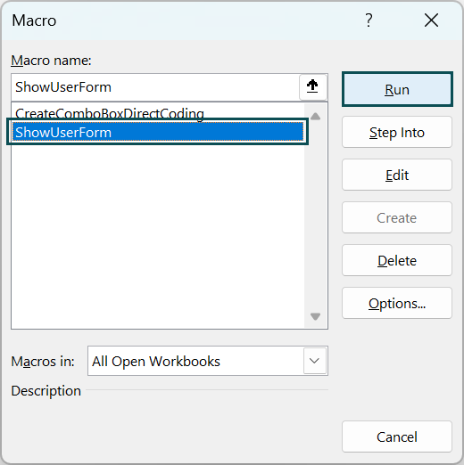
Task: Cancel the Macro dialog
Action: click(x=397, y=436)
